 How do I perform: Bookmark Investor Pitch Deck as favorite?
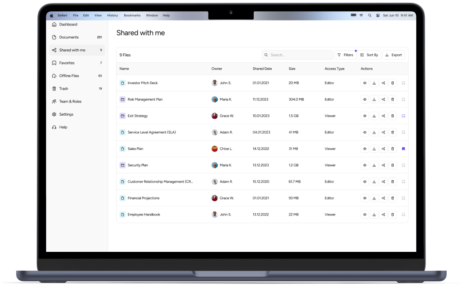pos(404,83)
